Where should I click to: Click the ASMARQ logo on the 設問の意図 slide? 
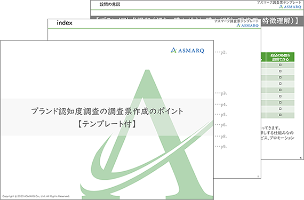point(290,6)
